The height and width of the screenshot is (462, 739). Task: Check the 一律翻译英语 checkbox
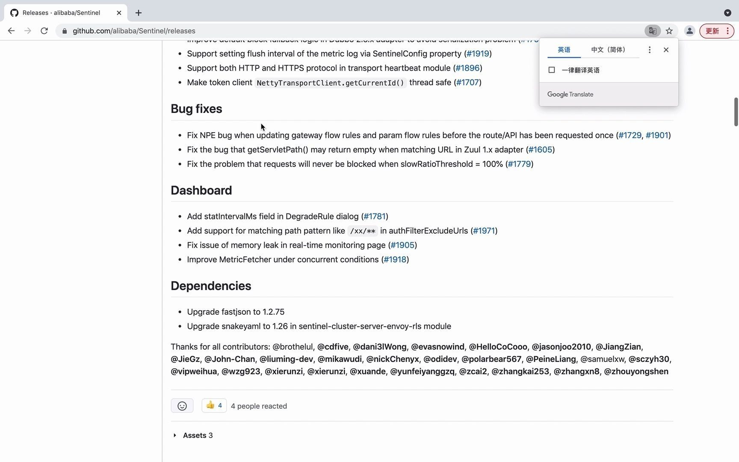[552, 70]
